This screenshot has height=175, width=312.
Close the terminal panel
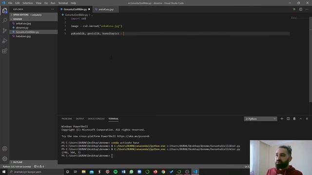click(307, 119)
